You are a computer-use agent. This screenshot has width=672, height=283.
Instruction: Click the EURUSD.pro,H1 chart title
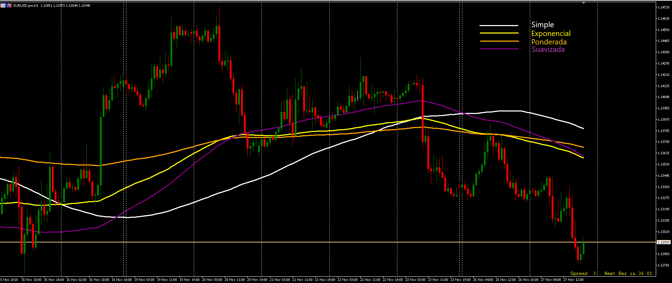click(x=26, y=5)
